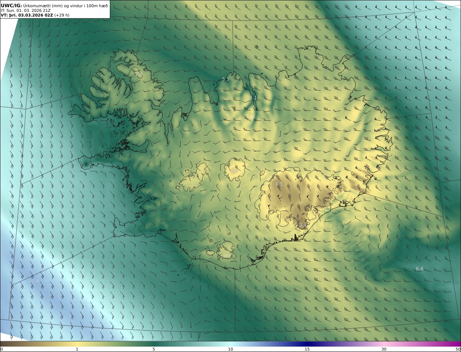Click the title text "UWC/IG: Úrkomumætti (mm) og vindur"

click(42, 6)
